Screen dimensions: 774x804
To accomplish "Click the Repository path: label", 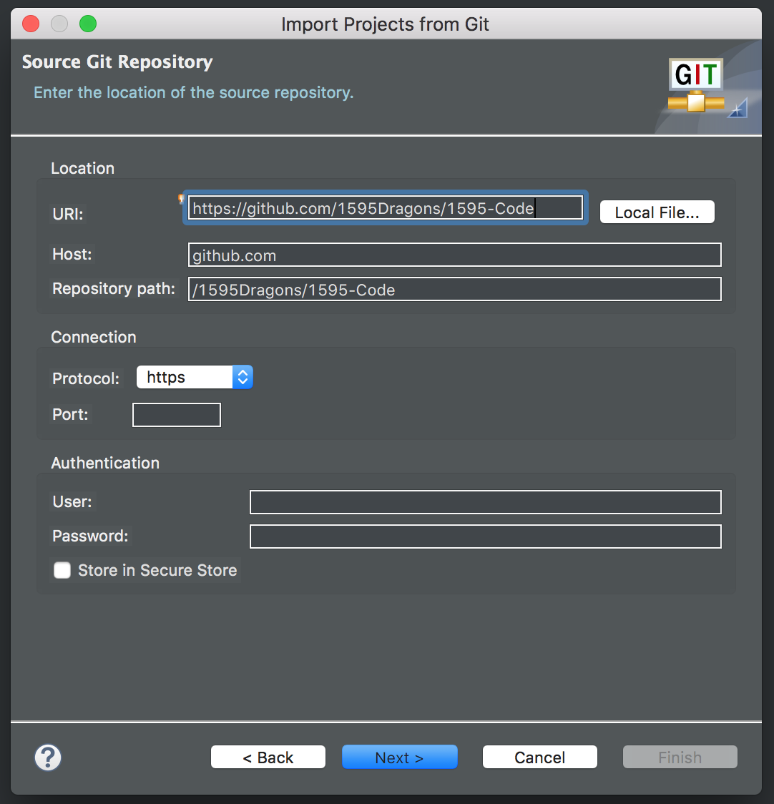I will [113, 289].
